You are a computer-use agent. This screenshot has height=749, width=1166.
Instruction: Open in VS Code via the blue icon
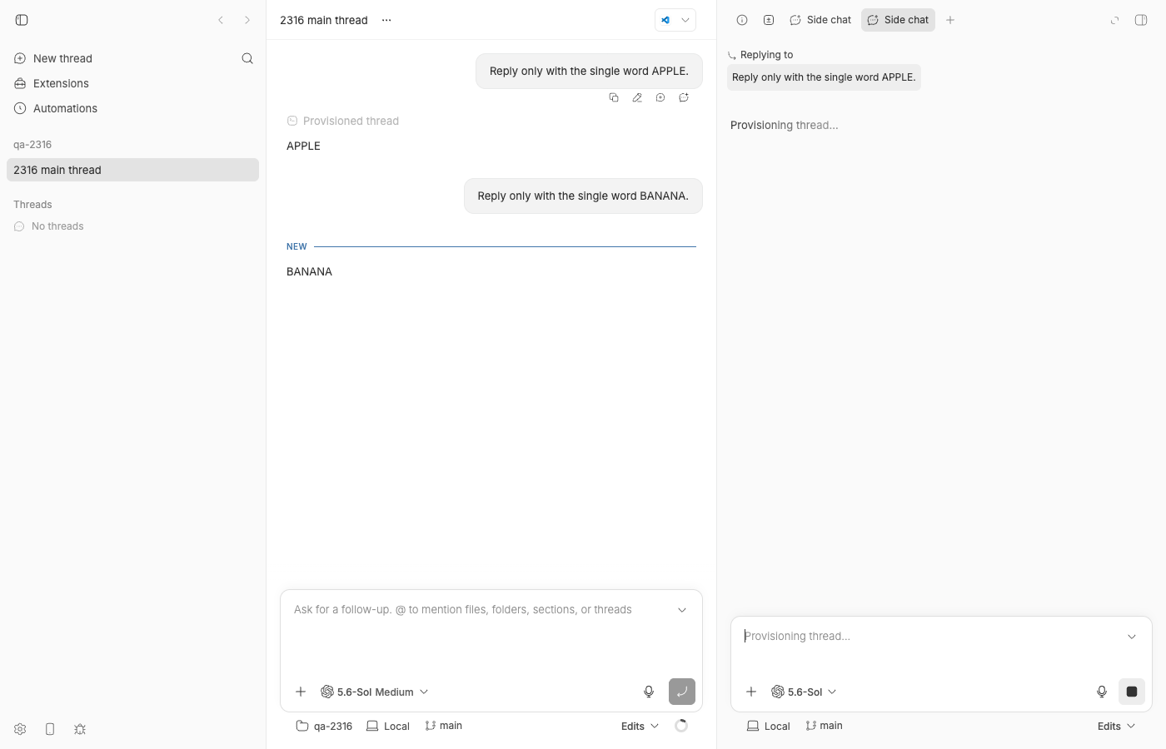point(665,20)
